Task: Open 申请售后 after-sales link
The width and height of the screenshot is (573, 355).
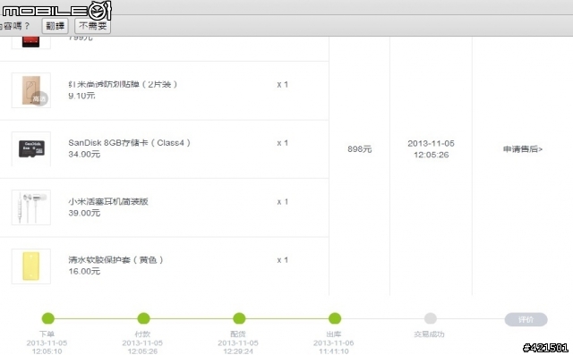Action: (523, 149)
